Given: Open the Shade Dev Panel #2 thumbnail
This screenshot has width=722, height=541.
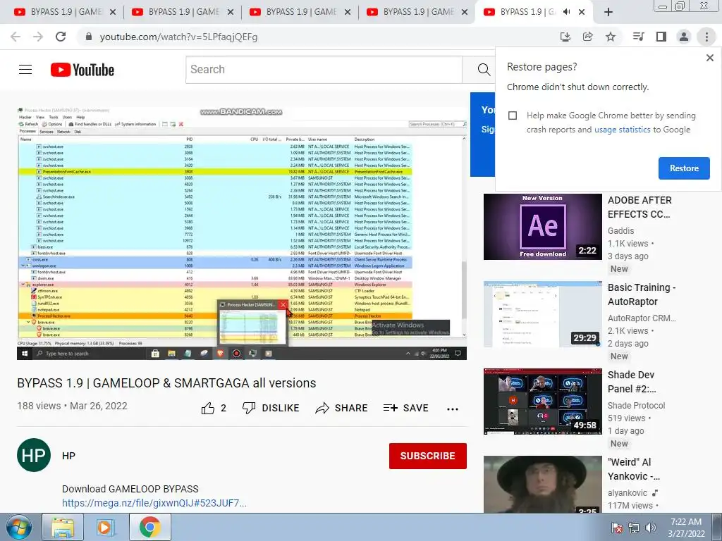Looking at the screenshot, I should click(542, 402).
